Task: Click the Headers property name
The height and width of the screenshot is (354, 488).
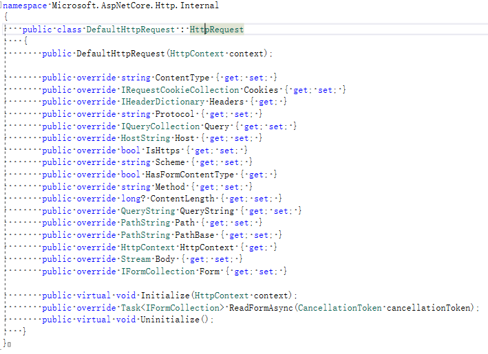Action: coord(226,102)
